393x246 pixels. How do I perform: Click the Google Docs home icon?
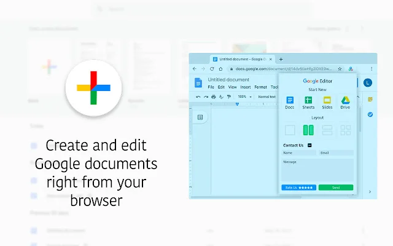coord(198,82)
